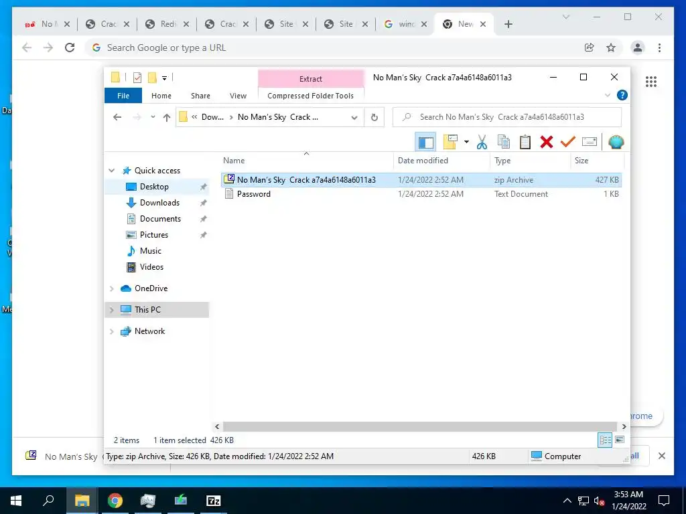Open the Windows Start menu
The image size is (686, 514).
pyautogui.click(x=16, y=501)
